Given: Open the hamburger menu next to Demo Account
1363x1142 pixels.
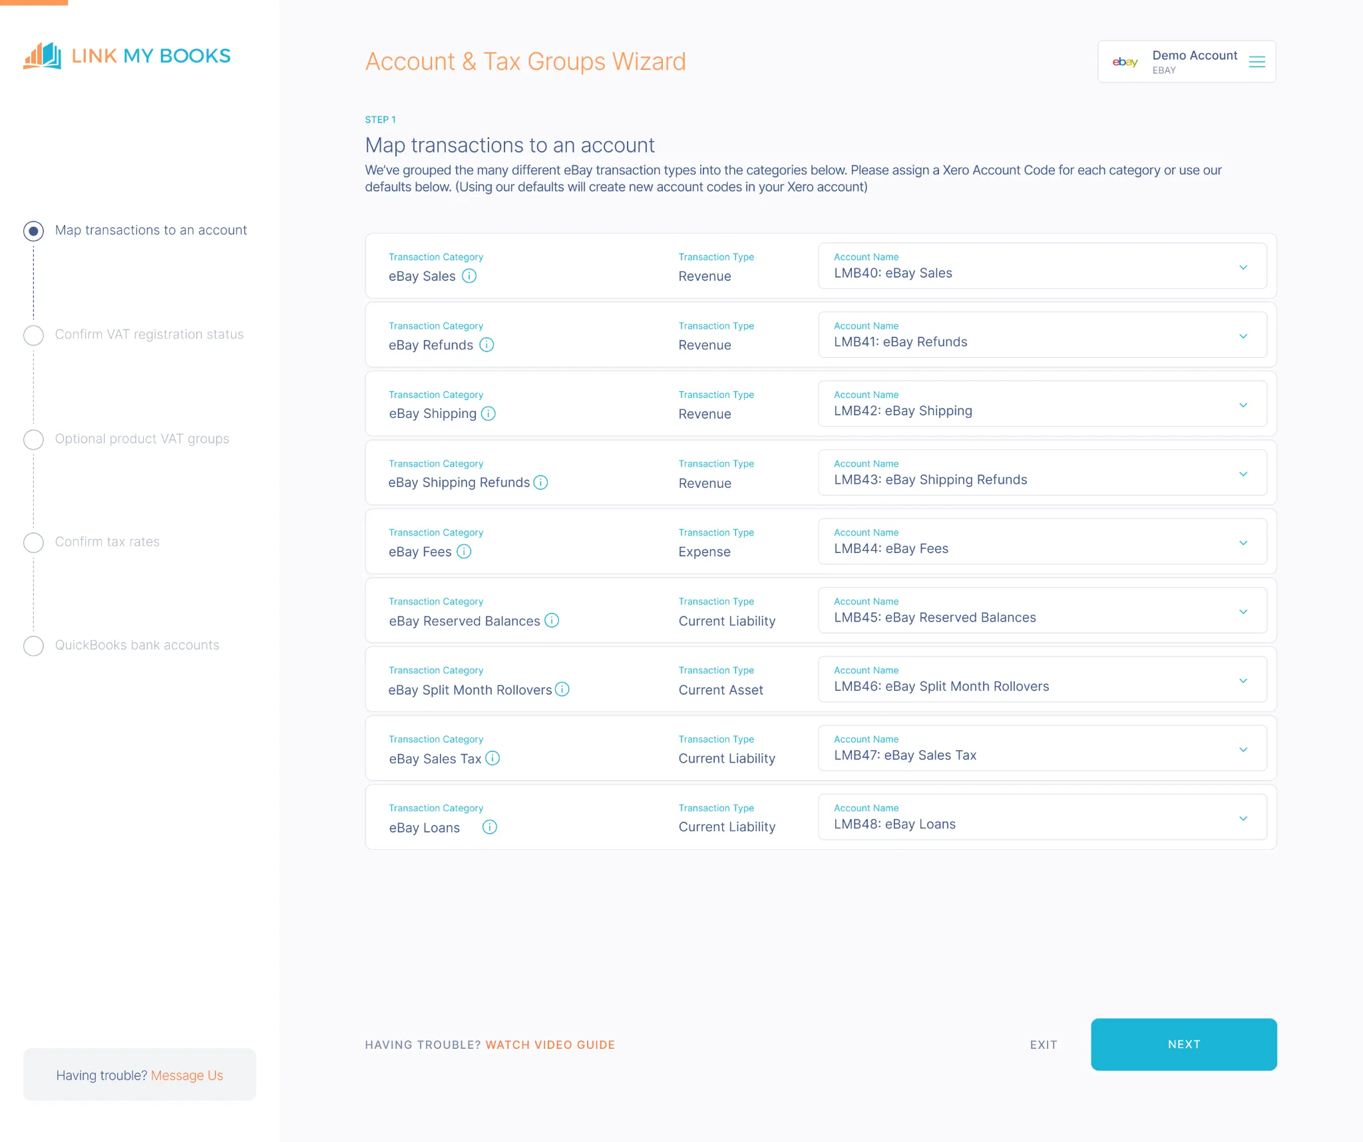Looking at the screenshot, I should tap(1257, 62).
